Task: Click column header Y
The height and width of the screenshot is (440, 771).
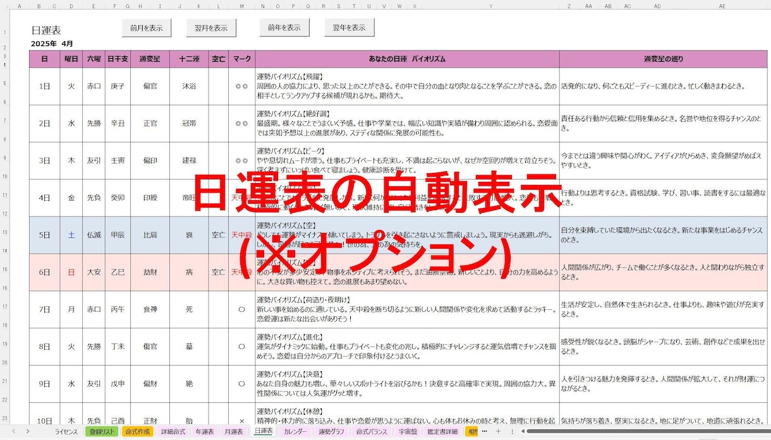Action: pyautogui.click(x=490, y=6)
